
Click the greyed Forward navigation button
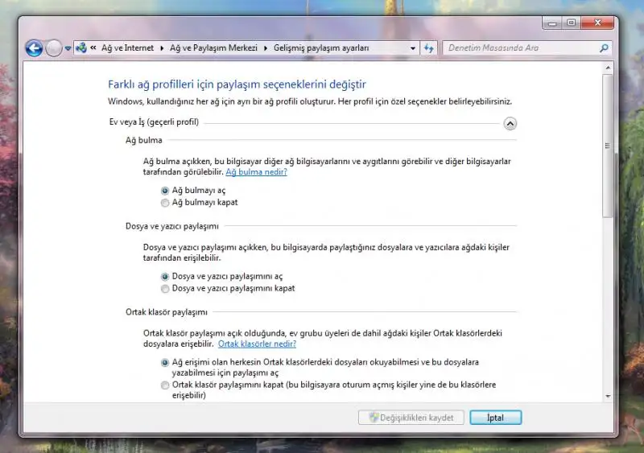pos(53,48)
